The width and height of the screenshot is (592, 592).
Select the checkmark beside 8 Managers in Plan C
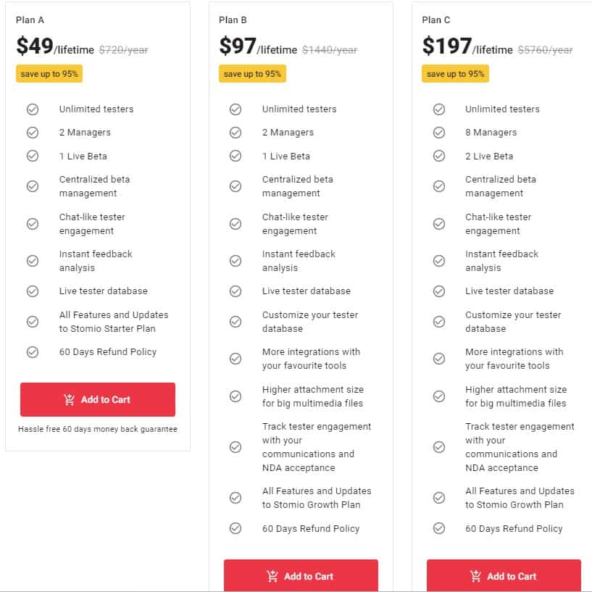click(439, 132)
